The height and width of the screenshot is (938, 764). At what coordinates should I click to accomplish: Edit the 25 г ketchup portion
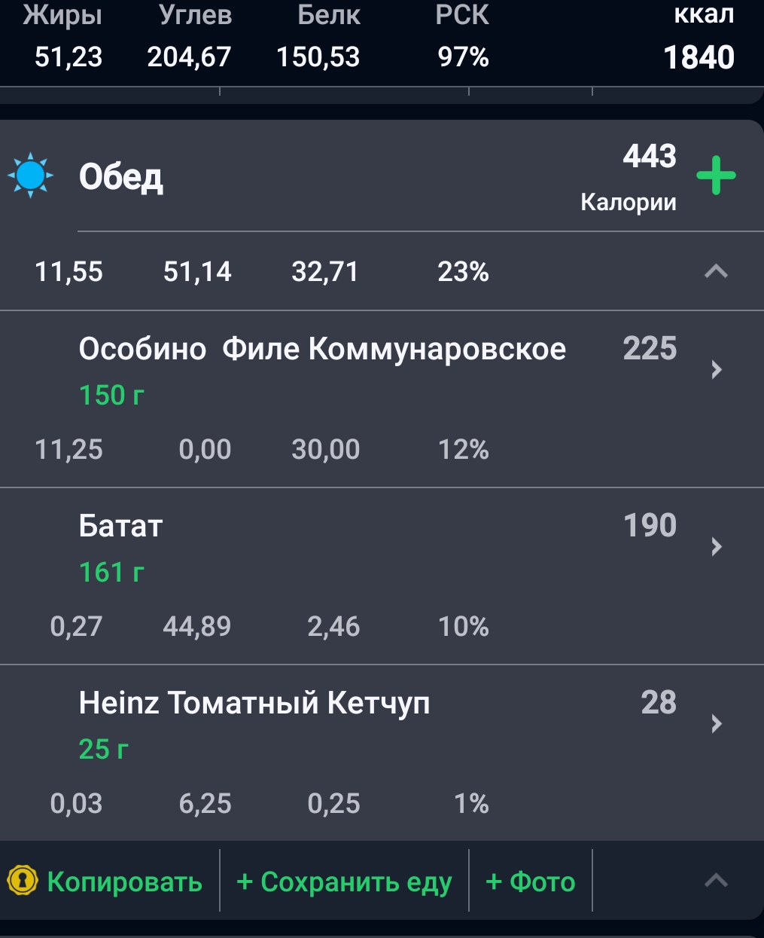tap(104, 749)
